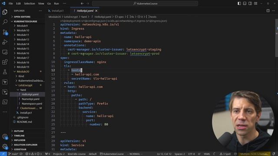The width and height of the screenshot is (278, 156).
Task: Open the Run menu
Action: (x=56, y=3)
